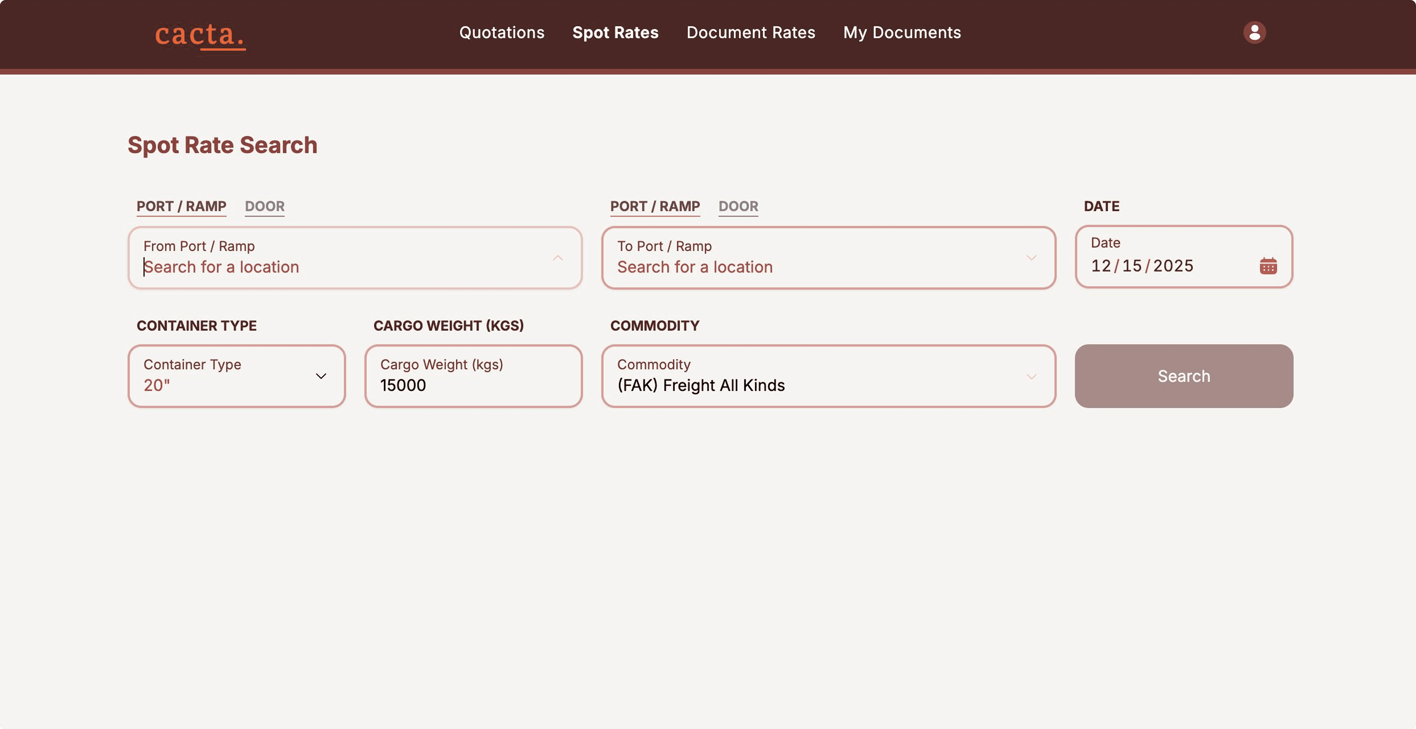Open the user profile avatar icon
1416x729 pixels.
1254,32
